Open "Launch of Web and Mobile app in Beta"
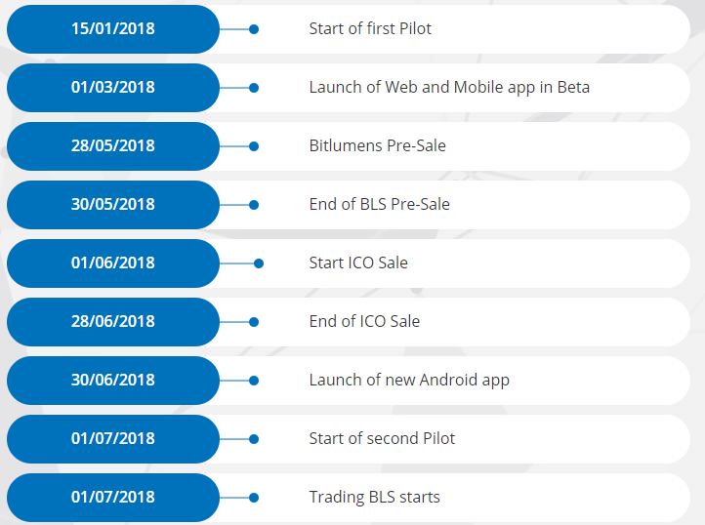This screenshot has height=525, width=705. point(449,88)
